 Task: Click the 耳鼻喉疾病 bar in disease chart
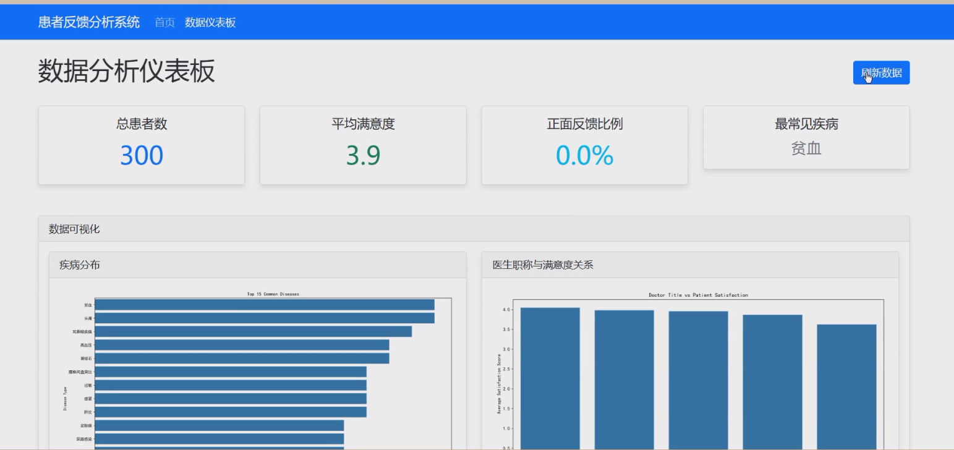pos(253,332)
